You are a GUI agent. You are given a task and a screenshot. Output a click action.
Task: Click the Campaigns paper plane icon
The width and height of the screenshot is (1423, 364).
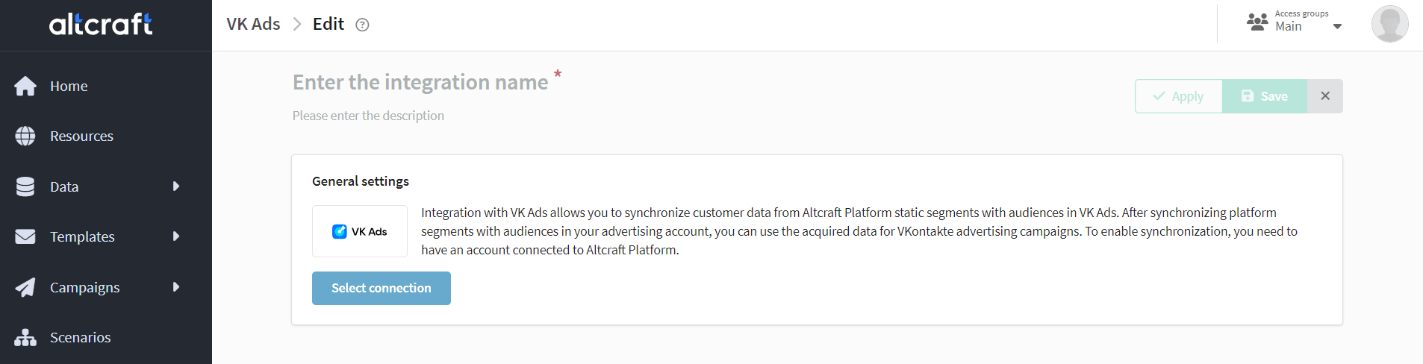tap(25, 287)
